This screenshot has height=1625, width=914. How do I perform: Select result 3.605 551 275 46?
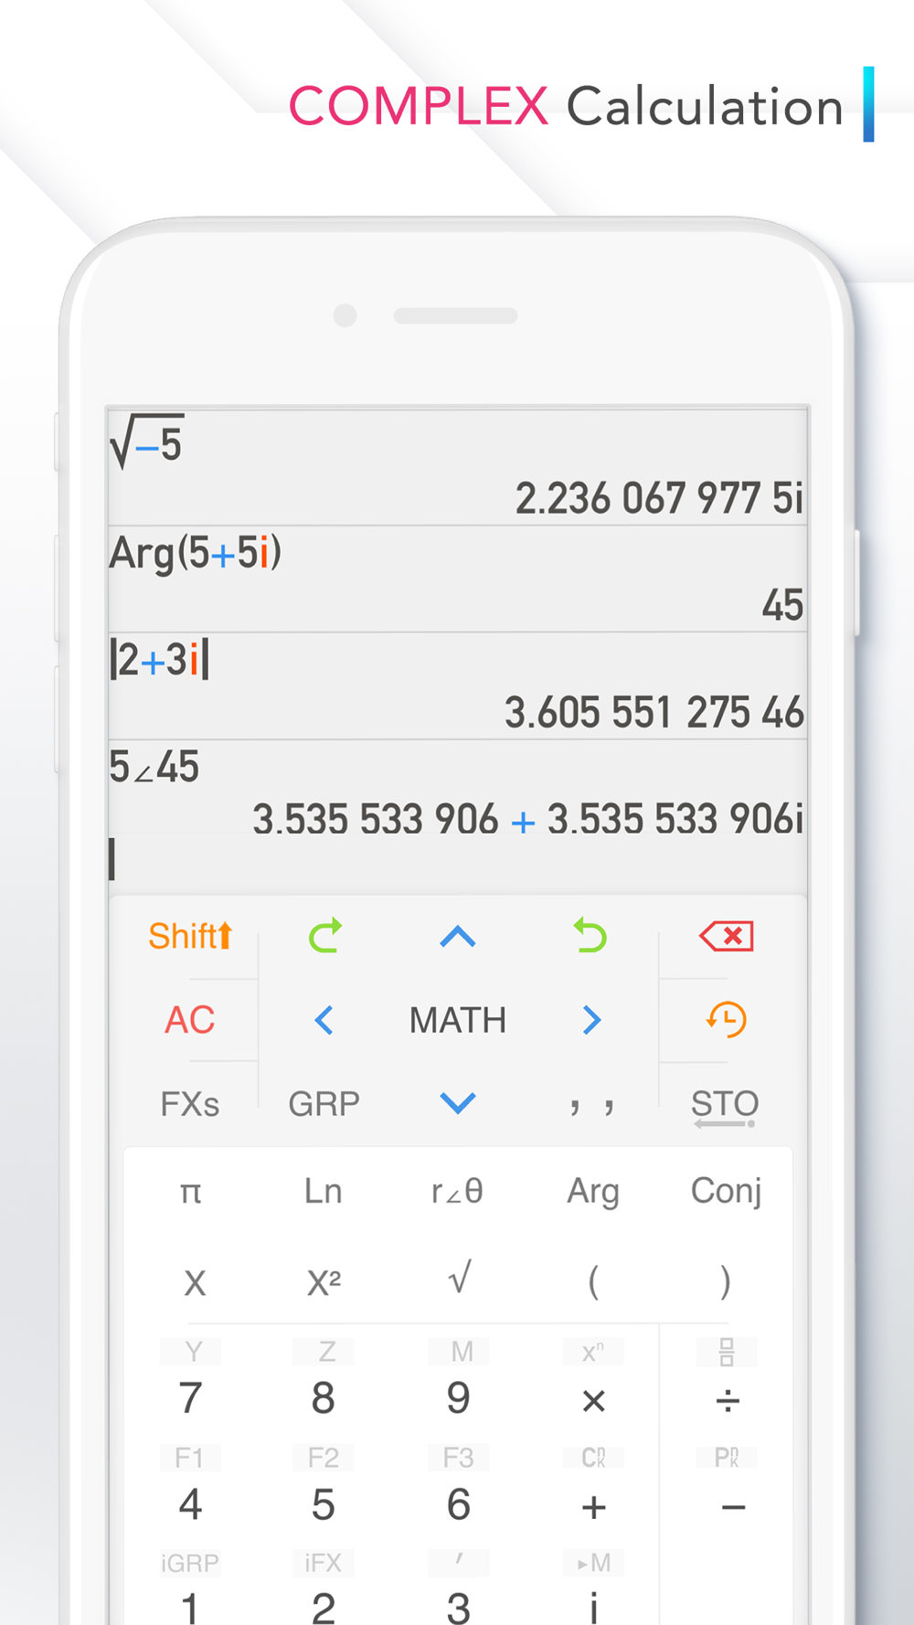pyautogui.click(x=654, y=713)
